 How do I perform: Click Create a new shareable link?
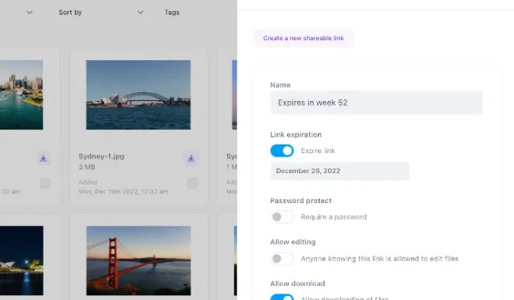(304, 38)
